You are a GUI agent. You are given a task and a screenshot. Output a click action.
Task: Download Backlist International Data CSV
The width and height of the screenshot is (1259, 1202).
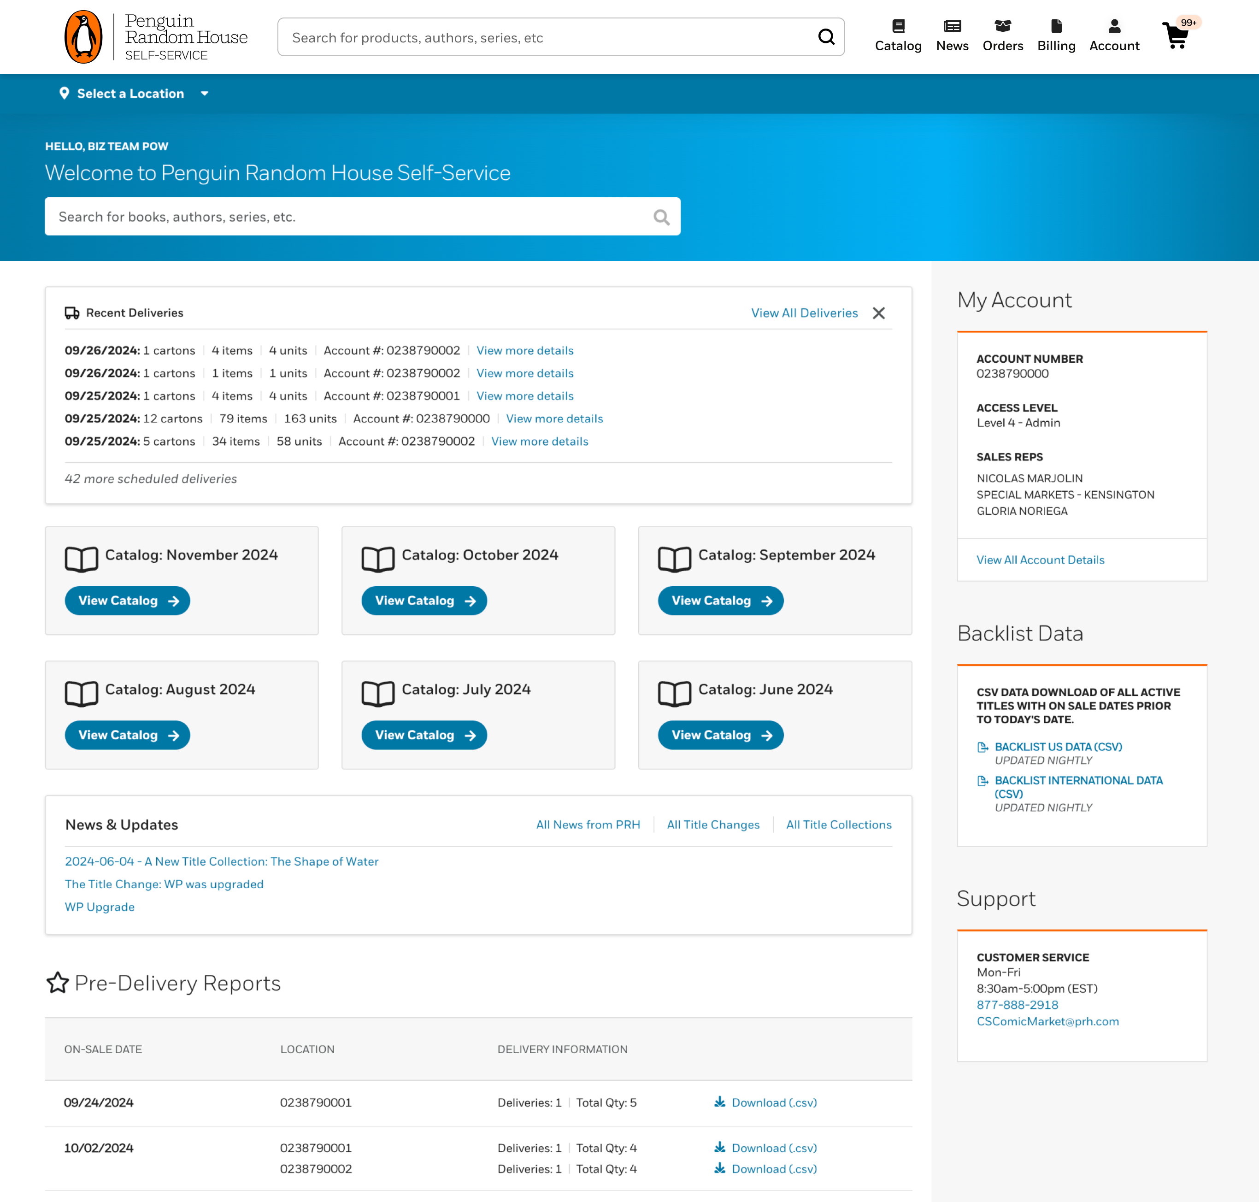pyautogui.click(x=1078, y=787)
